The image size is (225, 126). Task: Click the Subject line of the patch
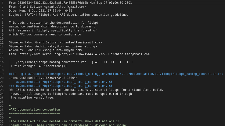[69, 15]
